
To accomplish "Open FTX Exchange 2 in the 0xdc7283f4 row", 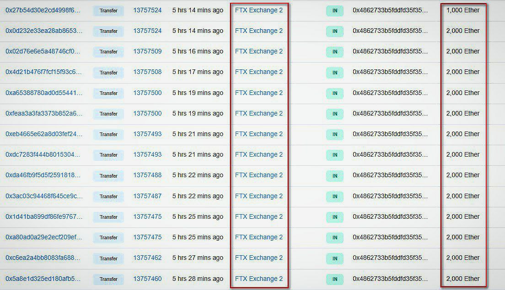I will 259,155.
